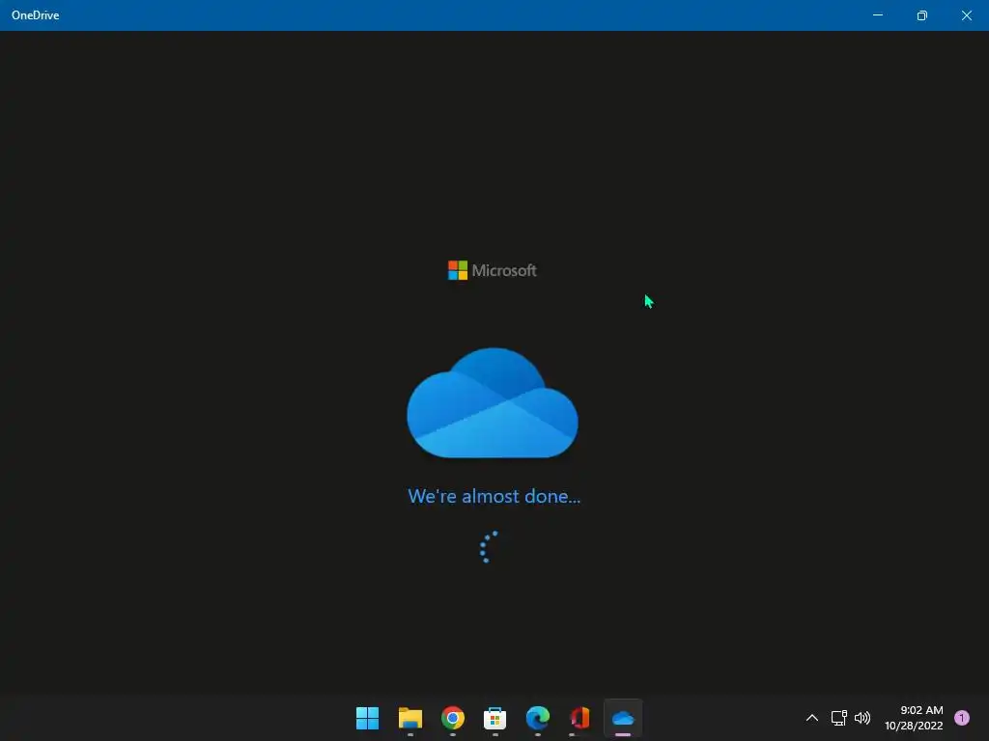Viewport: 989px width, 741px height.
Task: Switch to Google Chrome in the taskbar
Action: click(452, 718)
